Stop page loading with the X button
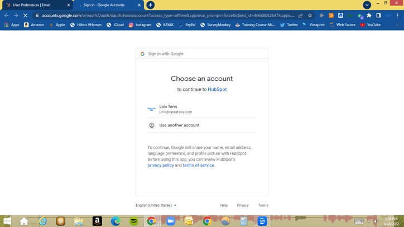The height and width of the screenshot is (227, 404). 25,16
